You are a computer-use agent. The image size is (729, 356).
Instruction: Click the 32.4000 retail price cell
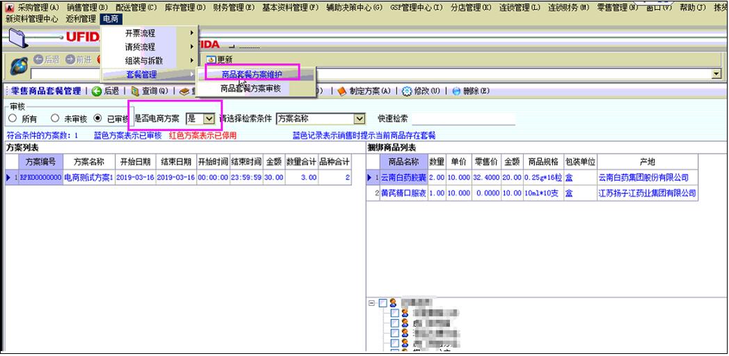click(486, 177)
